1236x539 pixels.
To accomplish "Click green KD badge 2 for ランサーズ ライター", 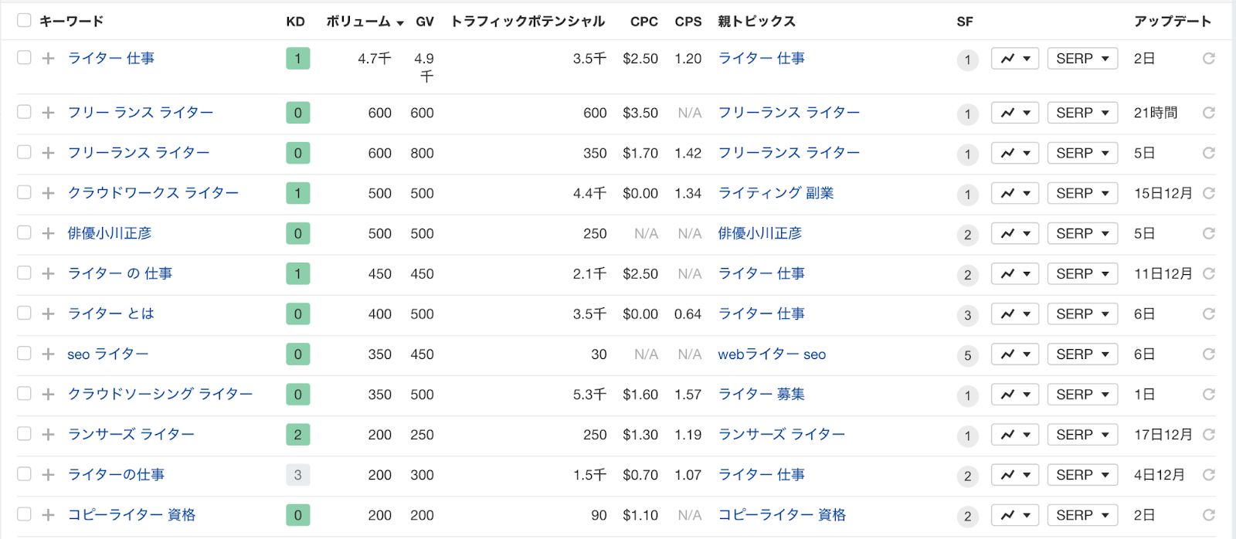I will tap(297, 435).
